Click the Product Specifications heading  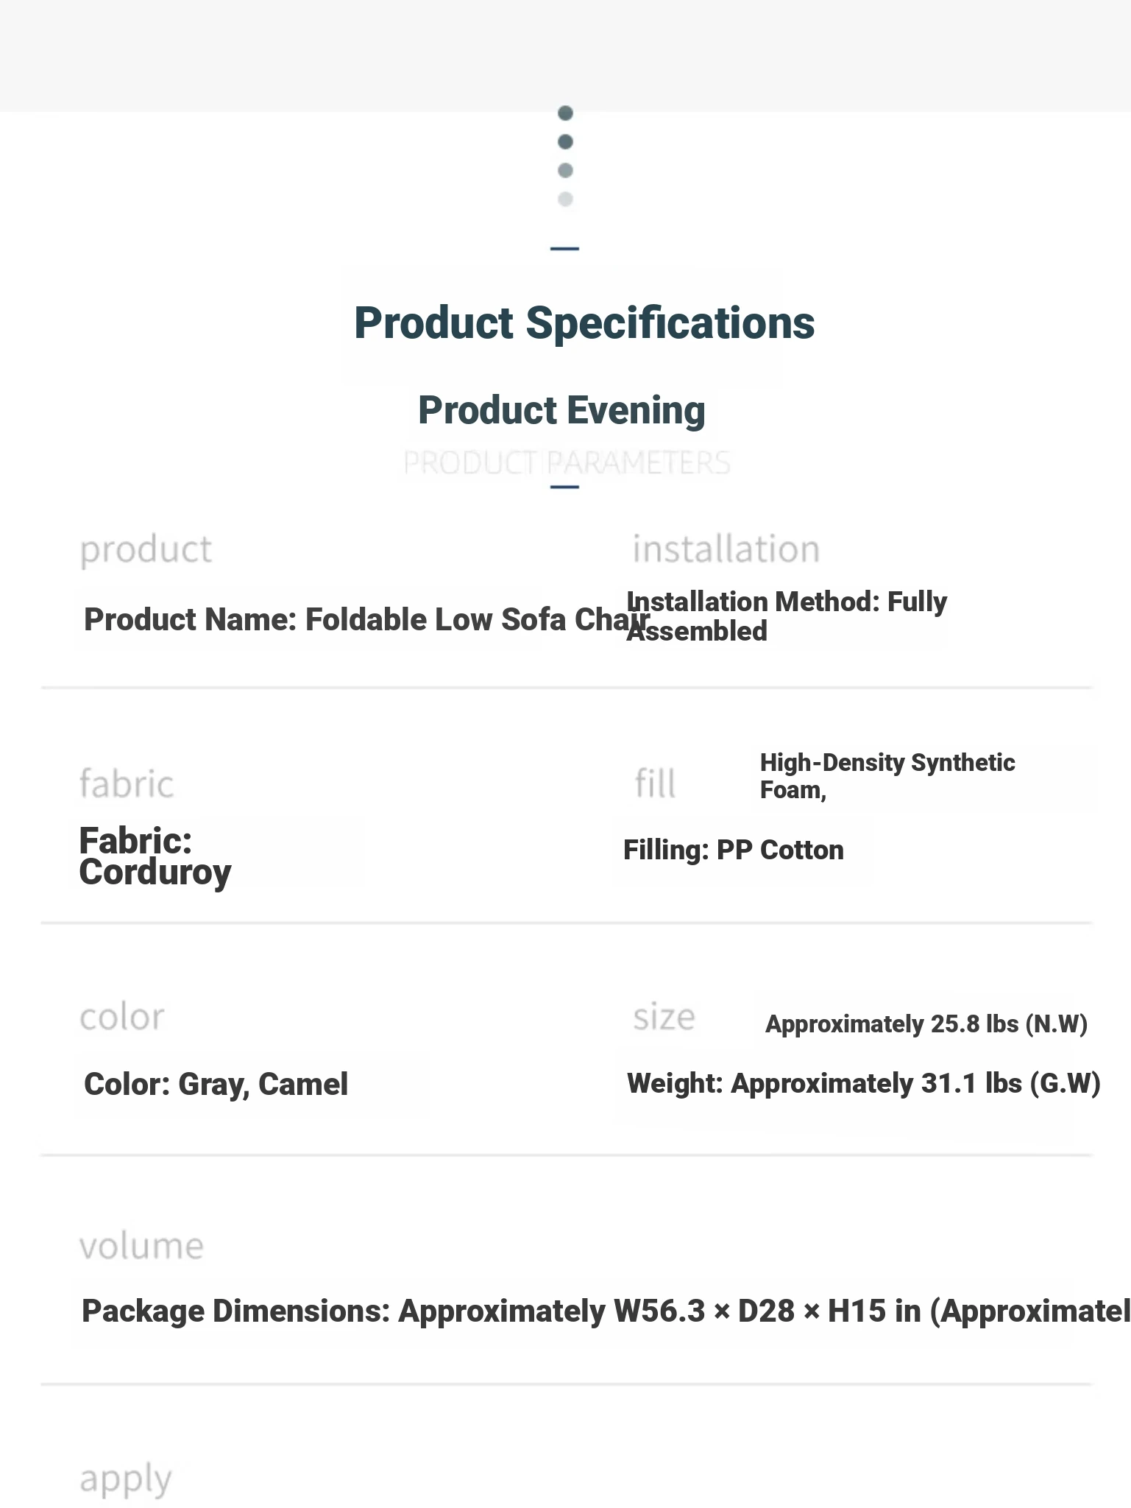(x=584, y=323)
